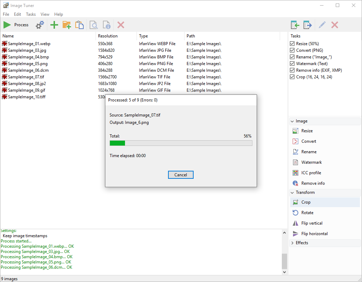362x282 pixels.
Task: Open the View menu
Action: point(45,14)
